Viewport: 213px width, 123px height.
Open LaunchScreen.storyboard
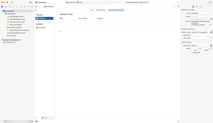click(19, 30)
